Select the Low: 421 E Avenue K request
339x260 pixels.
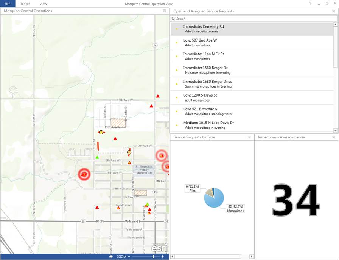pyautogui.click(x=252, y=111)
